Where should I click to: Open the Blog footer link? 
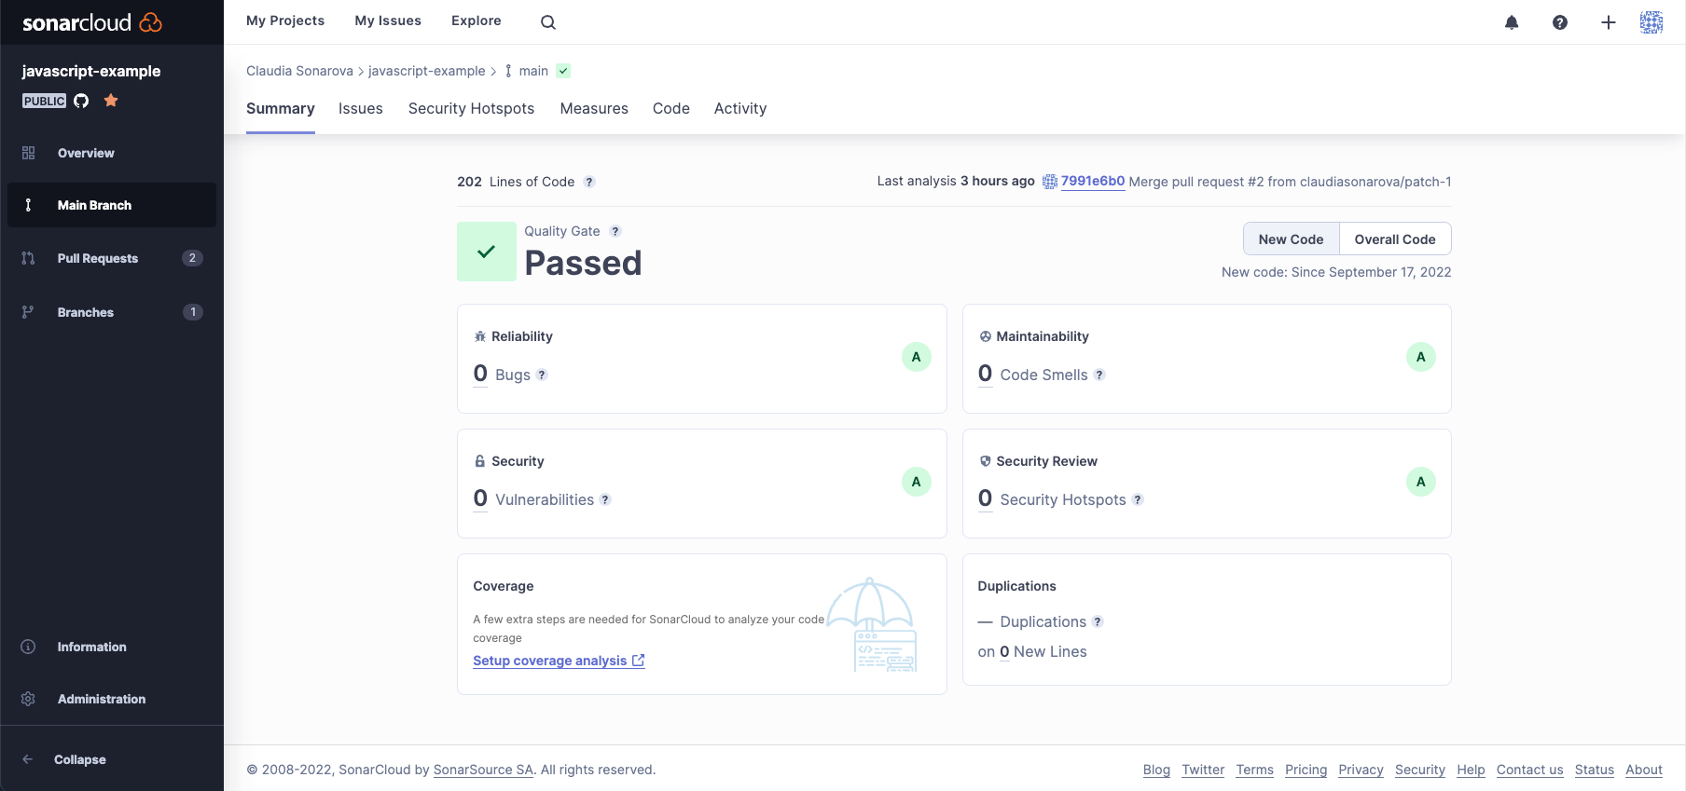click(x=1156, y=770)
